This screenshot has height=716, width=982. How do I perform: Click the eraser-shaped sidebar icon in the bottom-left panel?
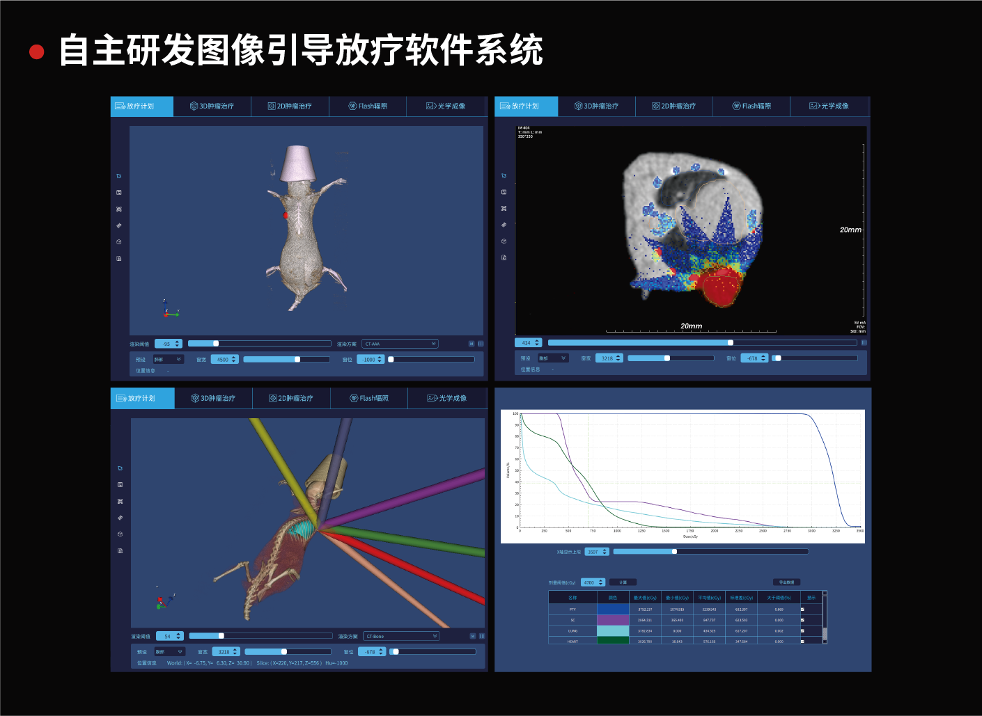[x=120, y=518]
